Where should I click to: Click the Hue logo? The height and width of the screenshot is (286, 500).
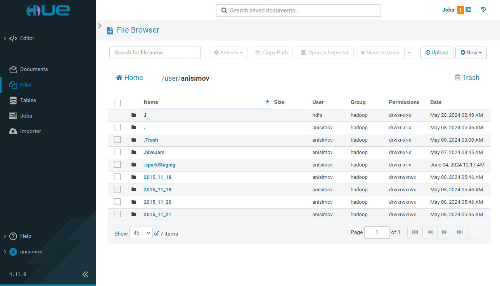click(x=48, y=10)
